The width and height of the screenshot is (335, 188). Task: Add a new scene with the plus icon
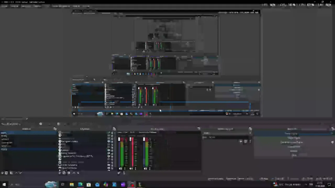click(2, 173)
